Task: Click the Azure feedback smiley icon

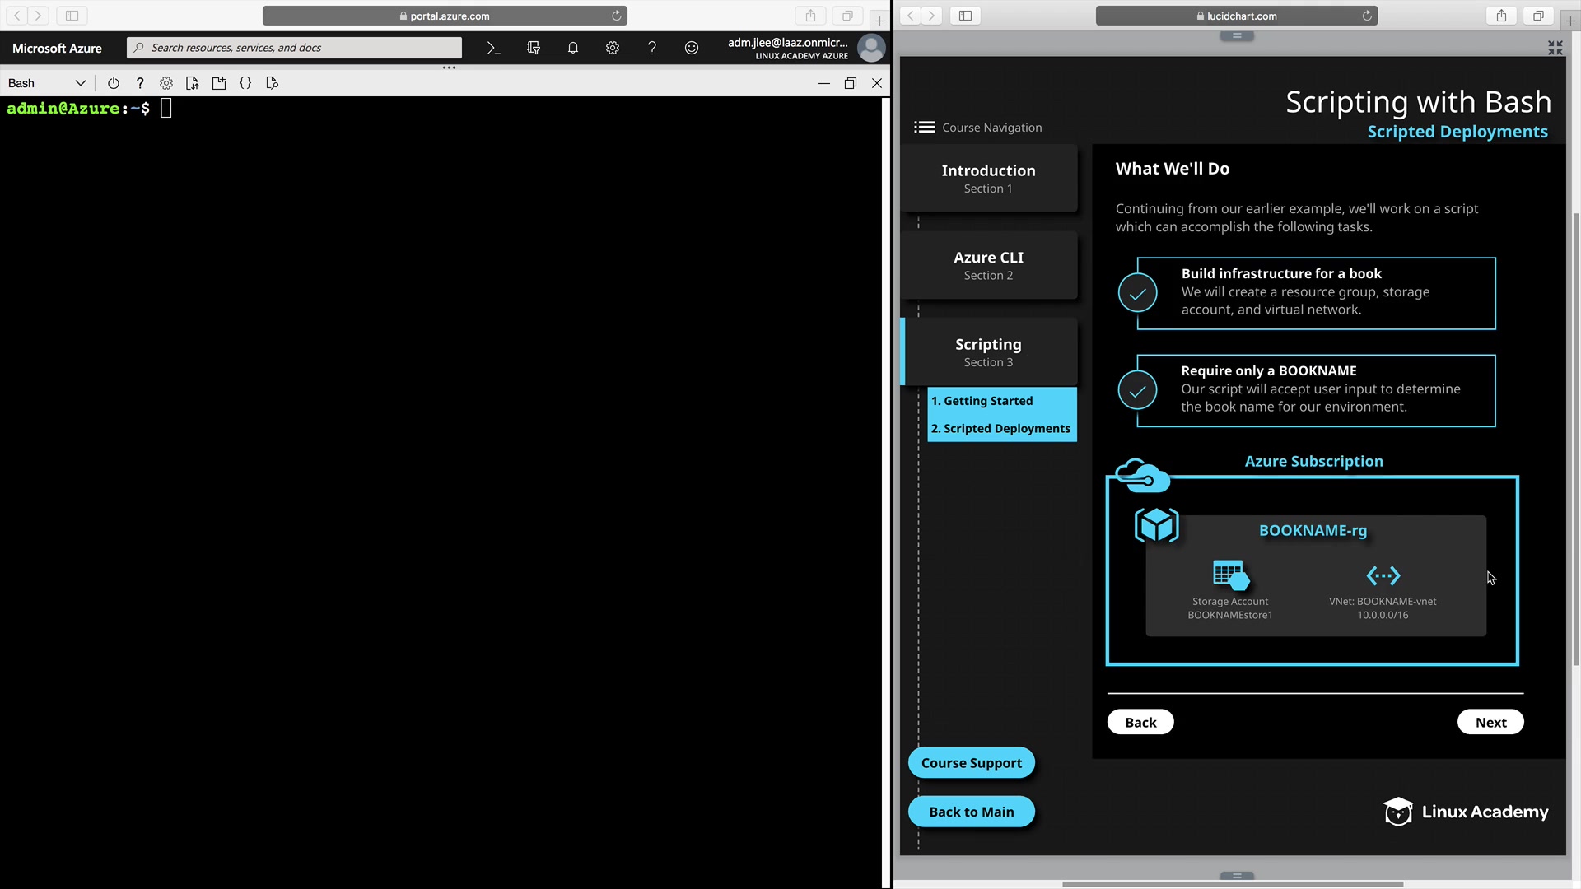Action: [x=692, y=48]
